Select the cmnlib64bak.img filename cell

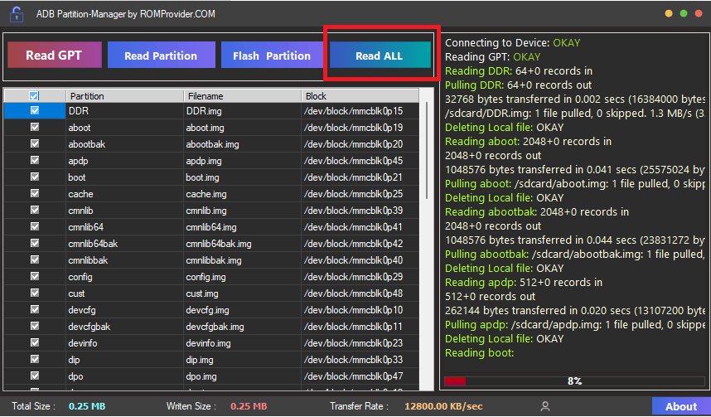click(x=242, y=243)
